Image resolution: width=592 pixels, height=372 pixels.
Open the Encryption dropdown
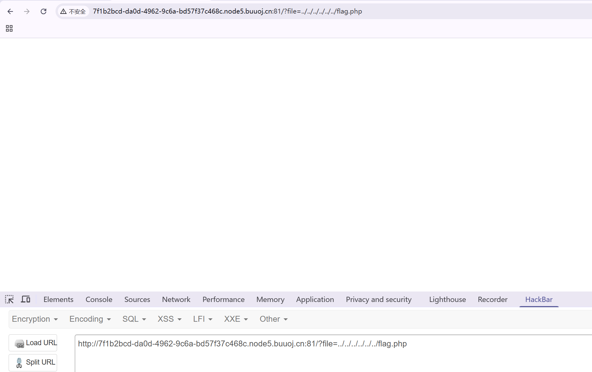point(35,319)
